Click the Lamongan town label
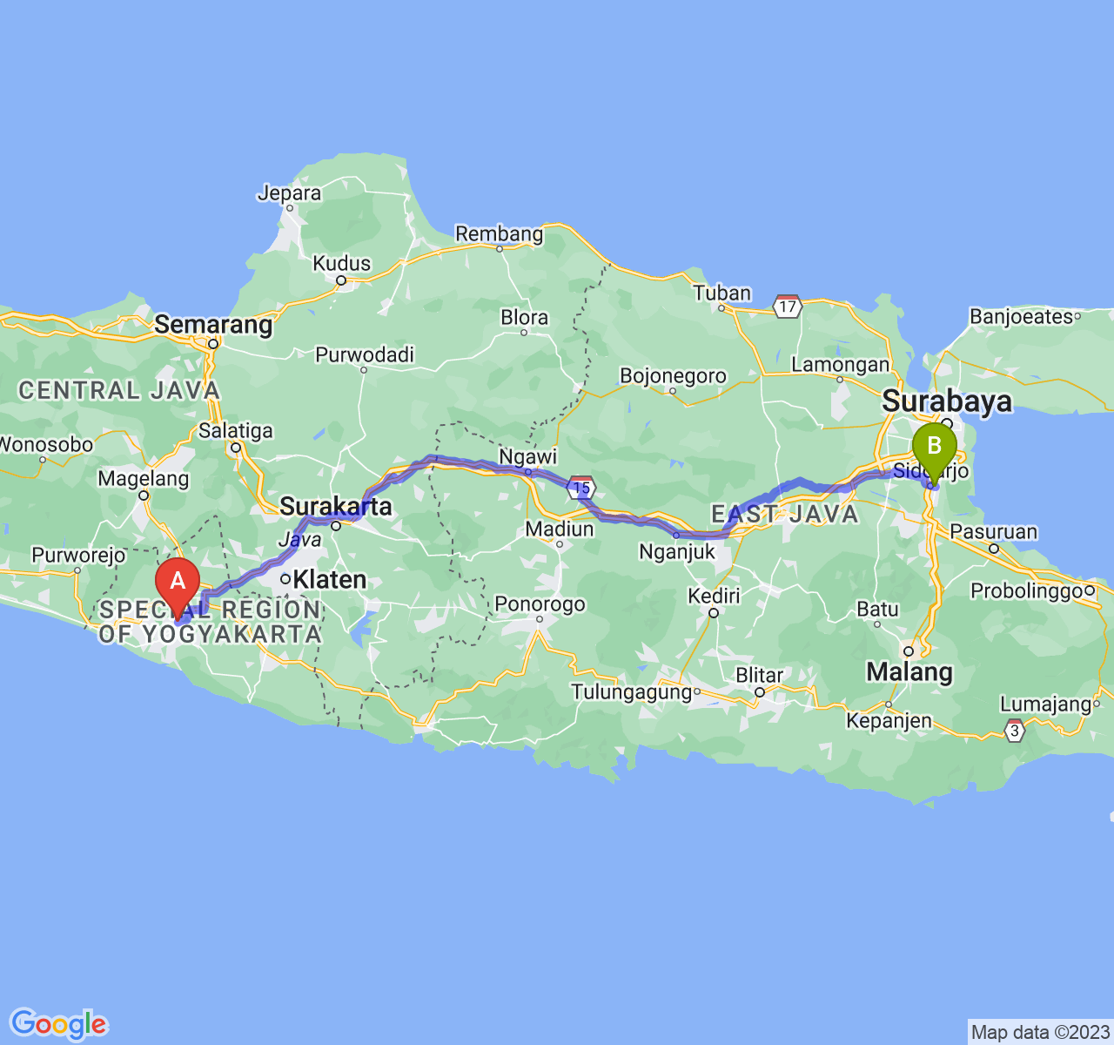The image size is (1114, 1045). (840, 366)
